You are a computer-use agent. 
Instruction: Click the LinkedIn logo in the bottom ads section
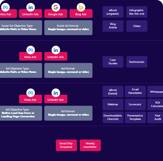(x=56, y=93)
